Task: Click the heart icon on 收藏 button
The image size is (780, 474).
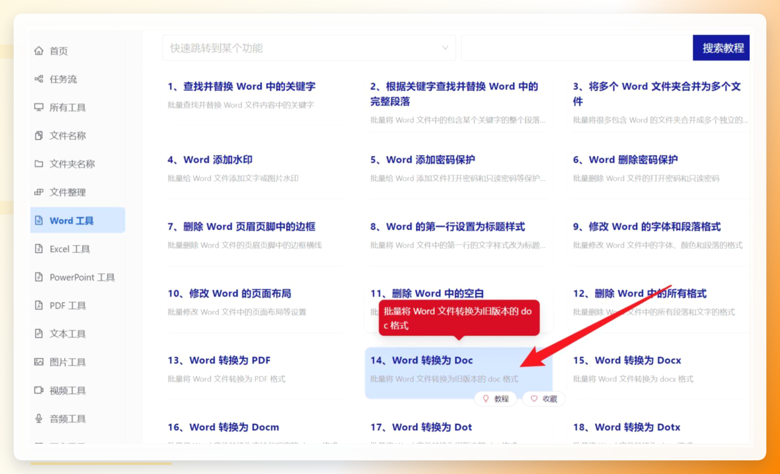Action: (534, 399)
